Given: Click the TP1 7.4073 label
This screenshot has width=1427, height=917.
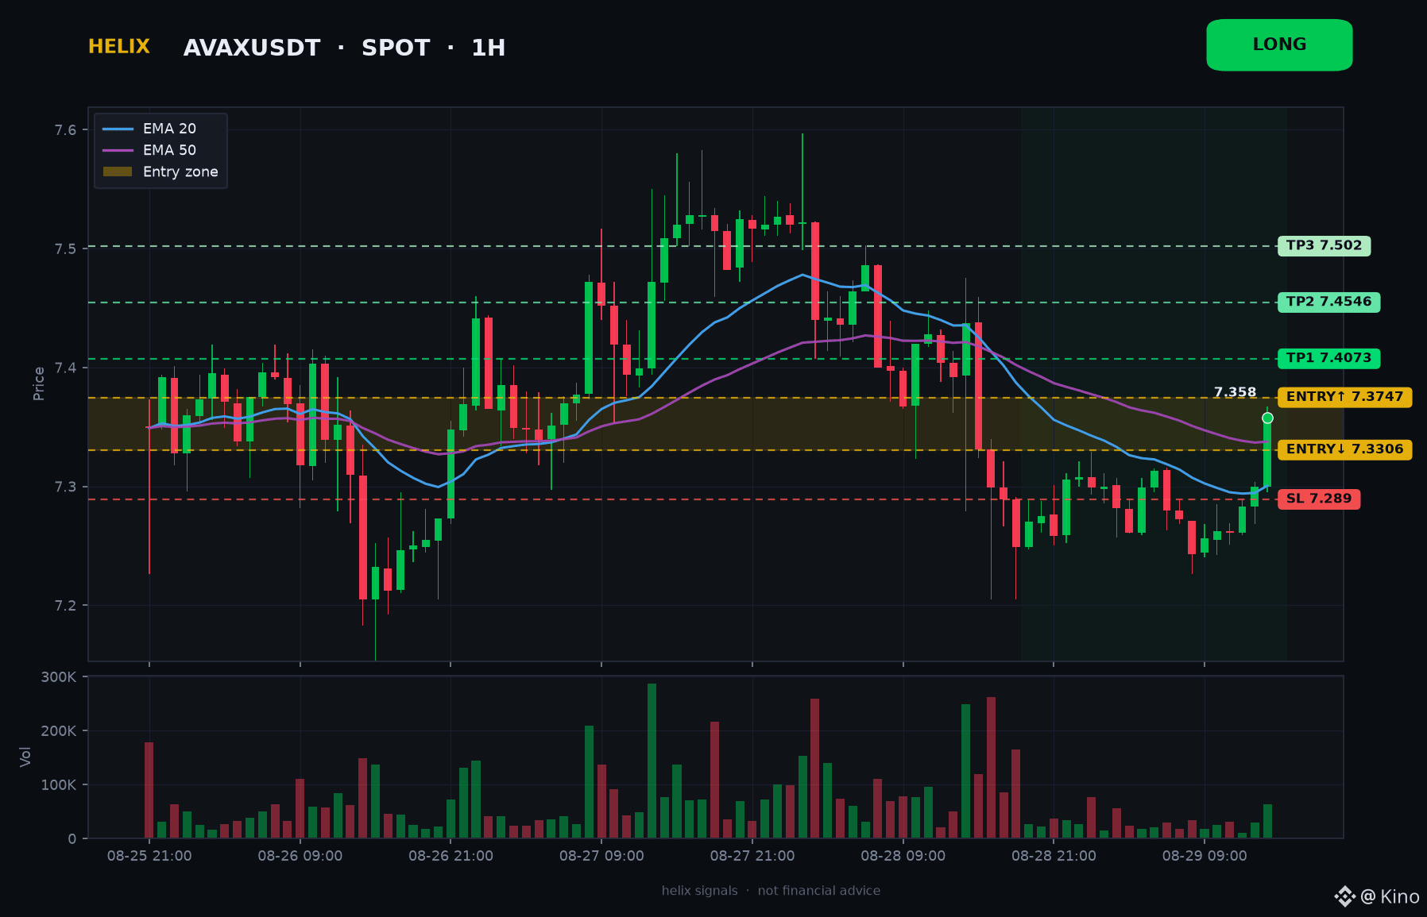Looking at the screenshot, I should click(1328, 358).
